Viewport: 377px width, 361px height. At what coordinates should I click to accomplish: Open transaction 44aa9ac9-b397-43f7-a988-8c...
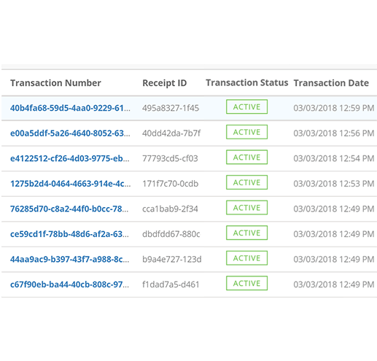[x=70, y=260]
